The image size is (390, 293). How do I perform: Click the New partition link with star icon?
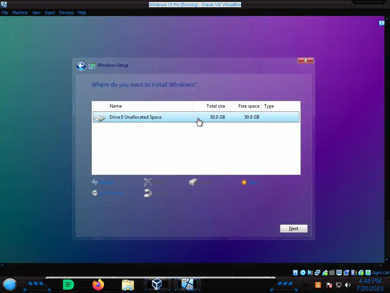pos(249,182)
